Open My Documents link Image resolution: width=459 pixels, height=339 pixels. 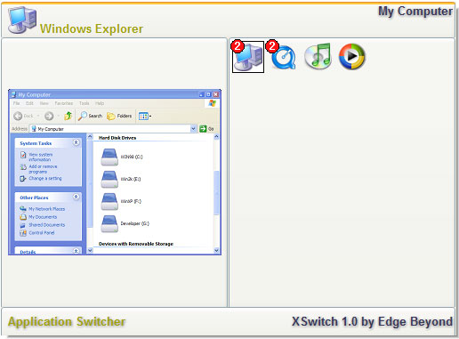pyautogui.click(x=38, y=217)
